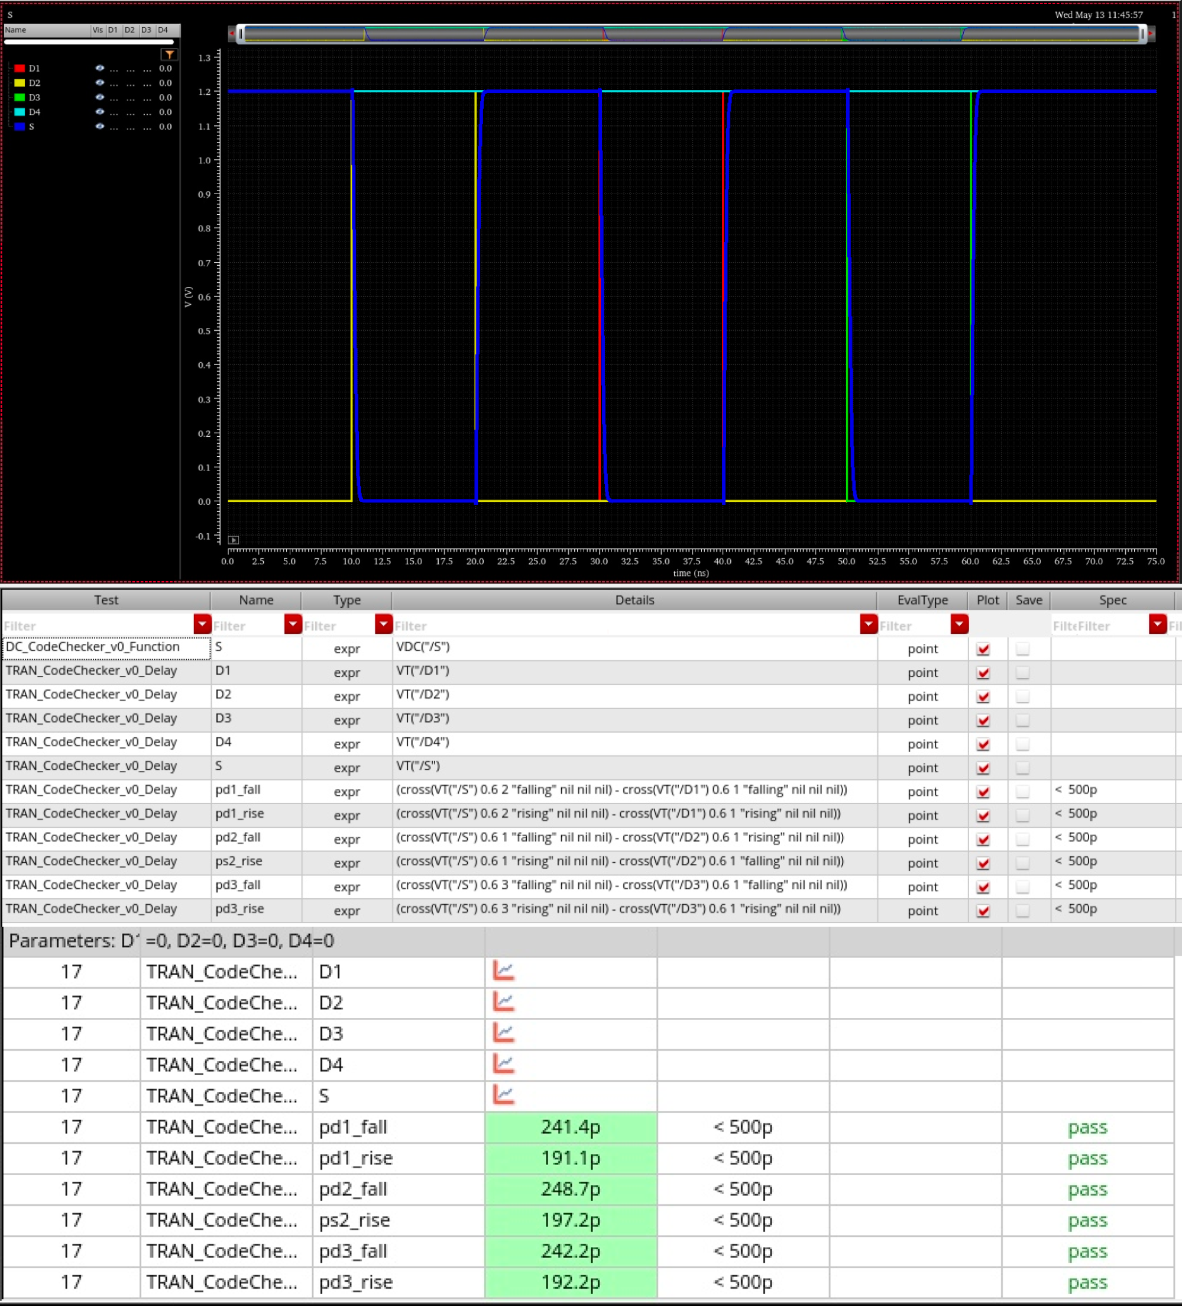This screenshot has width=1182, height=1306.
Task: Uncheck Plot checkbox for VDC("/S") row
Action: point(983,649)
